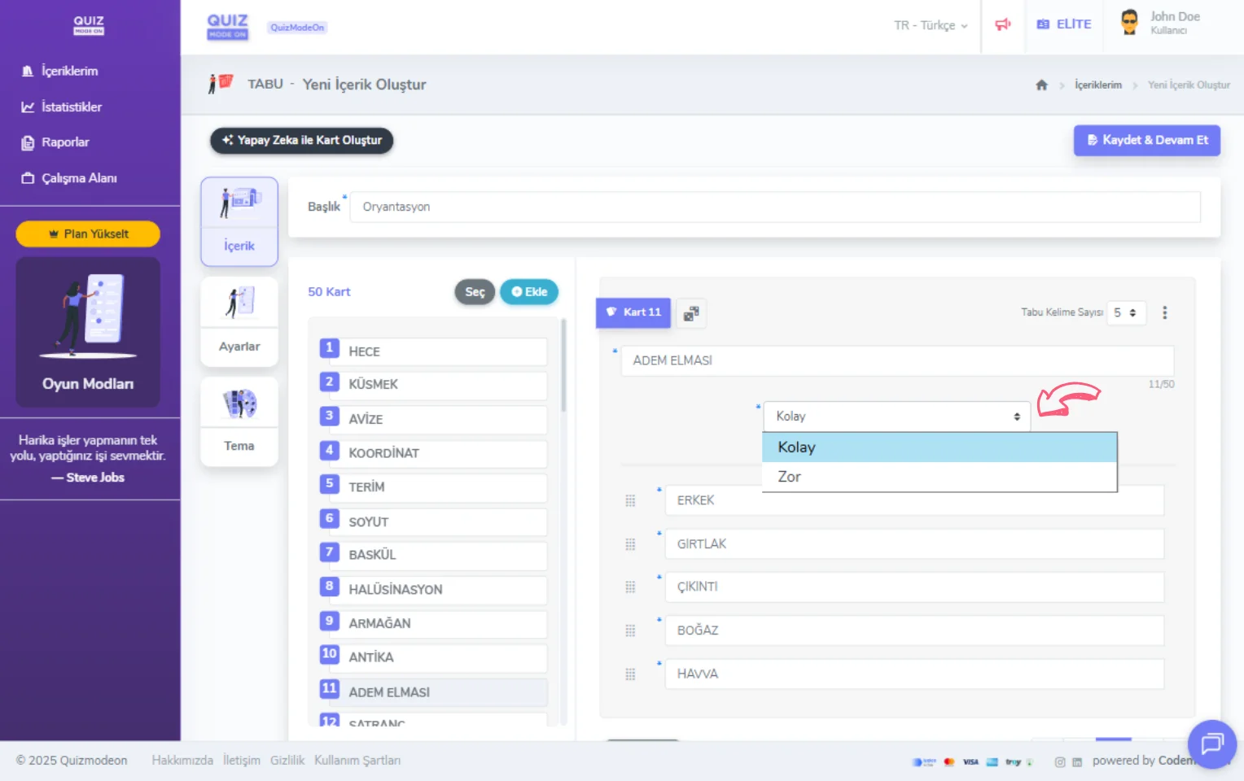Click the megaphone announcements icon
1244x781 pixels.
click(1002, 24)
